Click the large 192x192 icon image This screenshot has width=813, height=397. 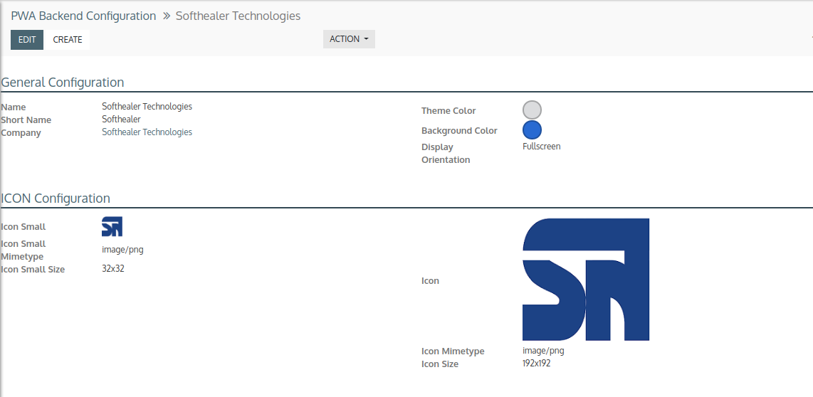(x=586, y=280)
